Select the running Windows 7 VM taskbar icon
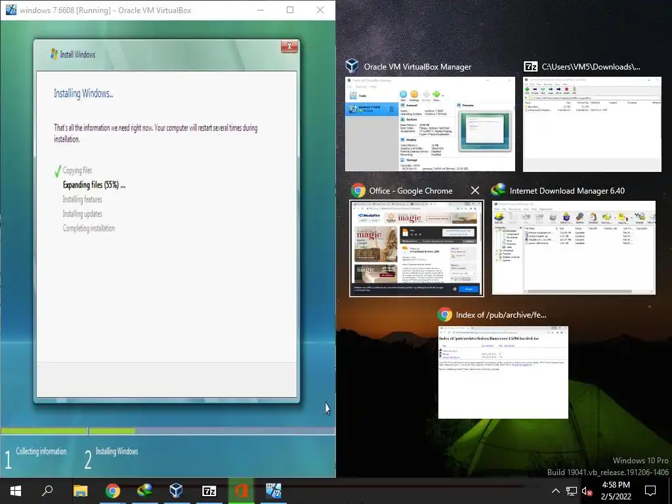The height and width of the screenshot is (504, 672). pyautogui.click(x=274, y=491)
